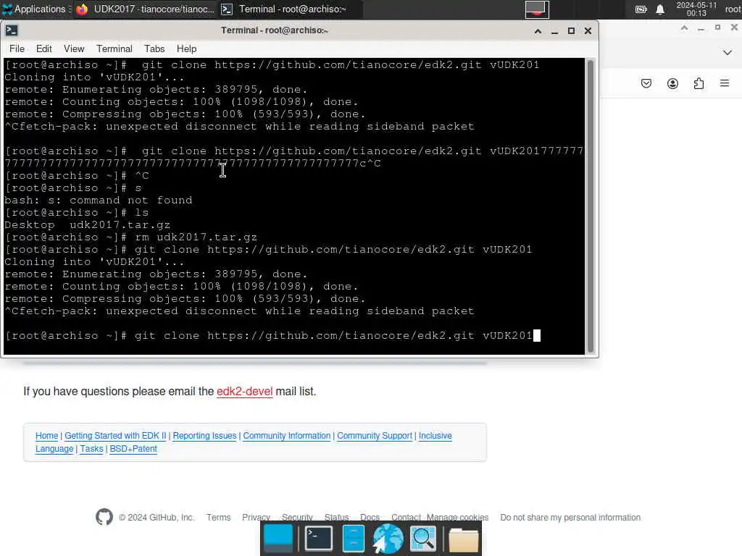Open the edk2-devel mail list link
This screenshot has width=742, height=556.
[245, 392]
